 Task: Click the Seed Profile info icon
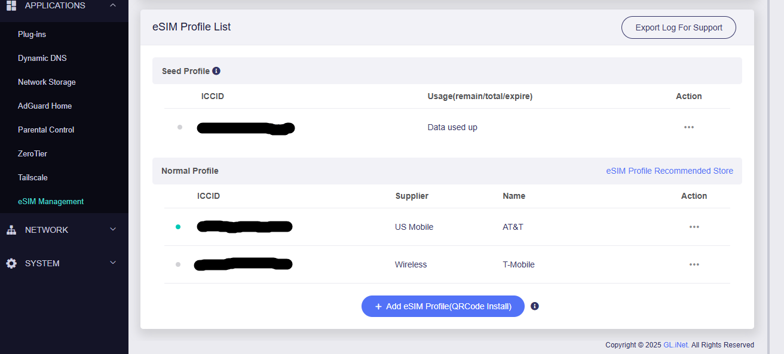(x=216, y=71)
